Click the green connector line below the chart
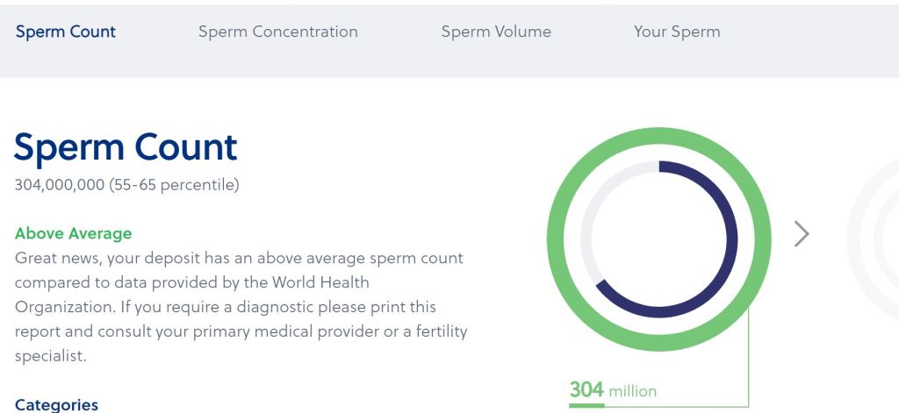This screenshot has width=899, height=413. [748, 368]
